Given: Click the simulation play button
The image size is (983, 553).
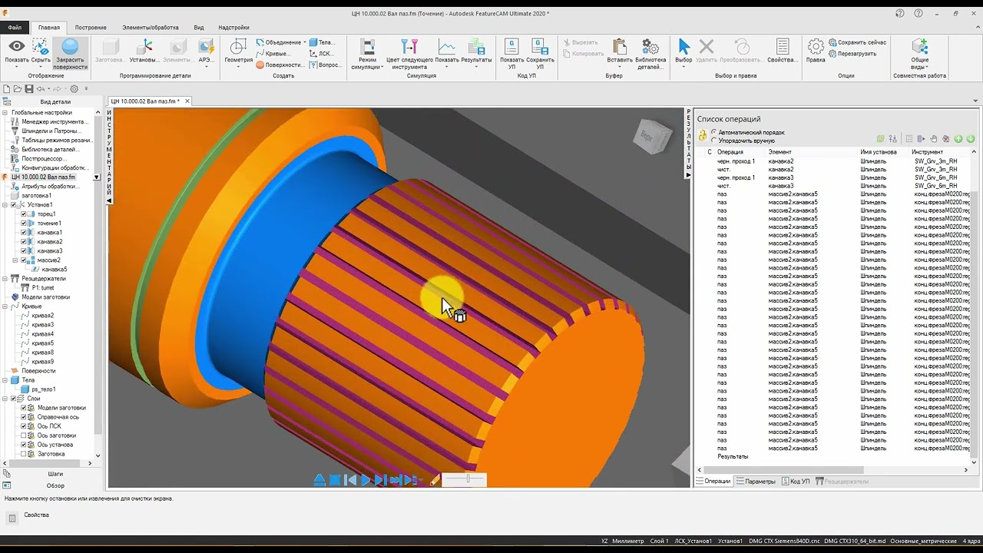Looking at the screenshot, I should [366, 480].
